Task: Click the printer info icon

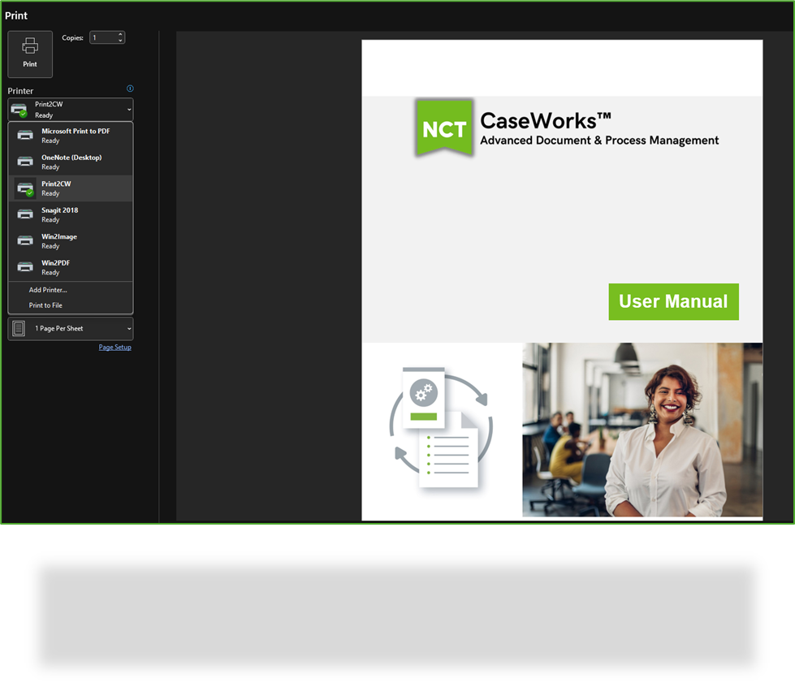Action: pyautogui.click(x=130, y=89)
